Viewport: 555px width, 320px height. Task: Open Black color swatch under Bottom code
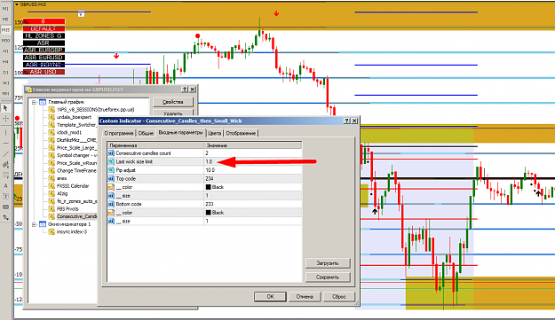[208, 213]
